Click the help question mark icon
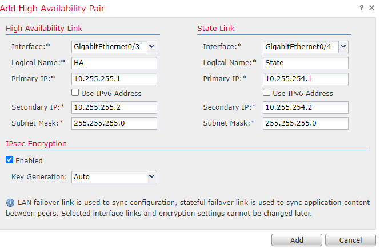Image resolution: width=380 pixels, height=249 pixels. (362, 8)
